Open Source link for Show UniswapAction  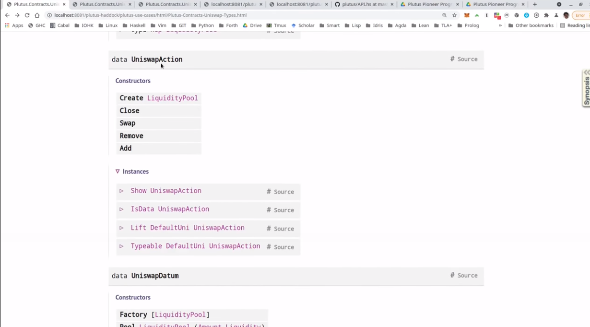(x=284, y=192)
